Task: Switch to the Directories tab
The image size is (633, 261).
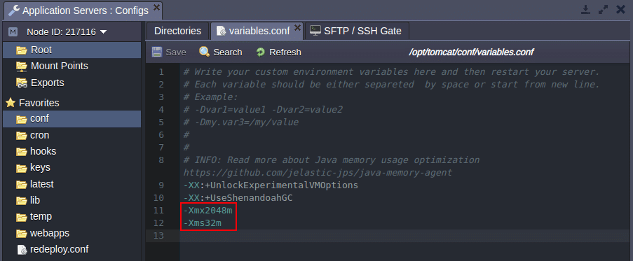Action: pyautogui.click(x=177, y=31)
